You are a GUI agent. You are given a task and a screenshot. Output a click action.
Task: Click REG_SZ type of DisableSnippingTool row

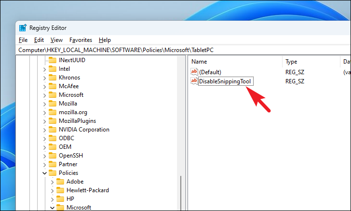coord(295,81)
